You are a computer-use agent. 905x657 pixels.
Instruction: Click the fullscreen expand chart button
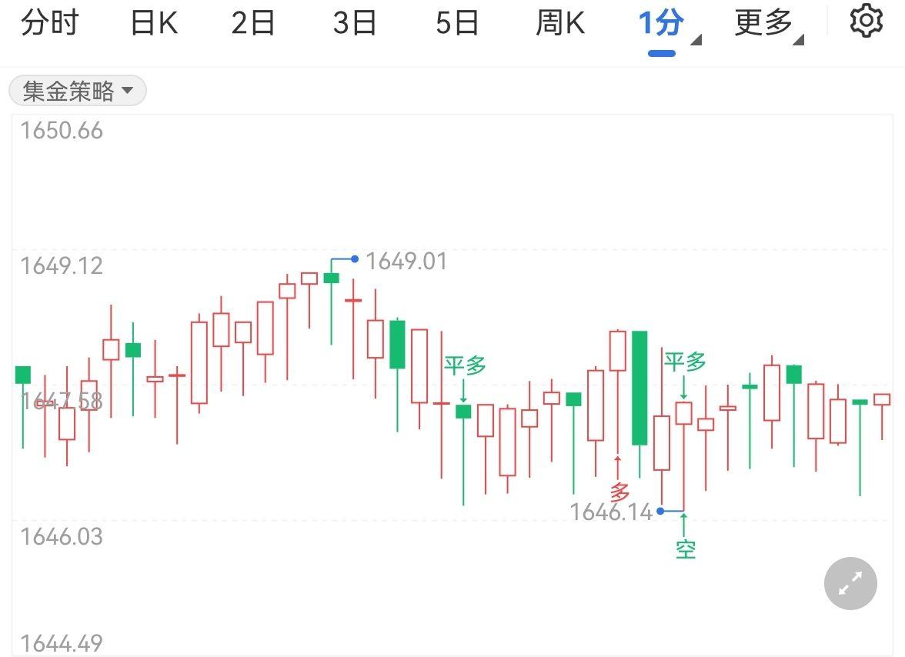pyautogui.click(x=850, y=584)
